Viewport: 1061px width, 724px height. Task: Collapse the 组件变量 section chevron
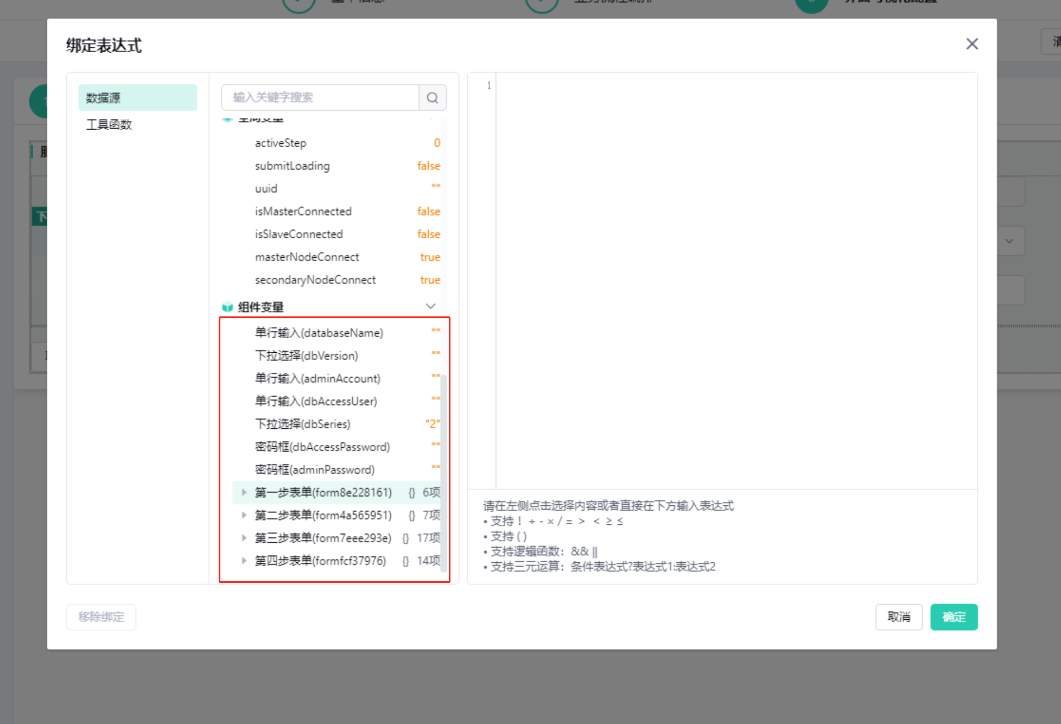[x=430, y=307]
